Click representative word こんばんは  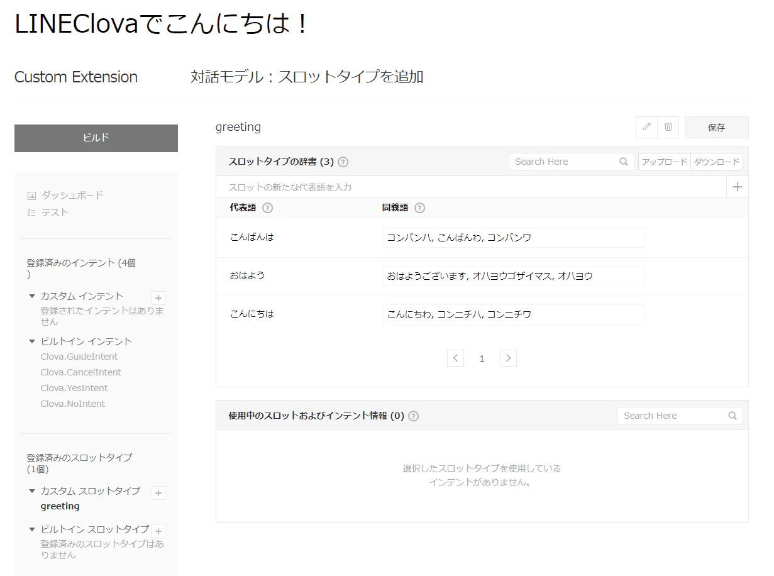coord(252,237)
